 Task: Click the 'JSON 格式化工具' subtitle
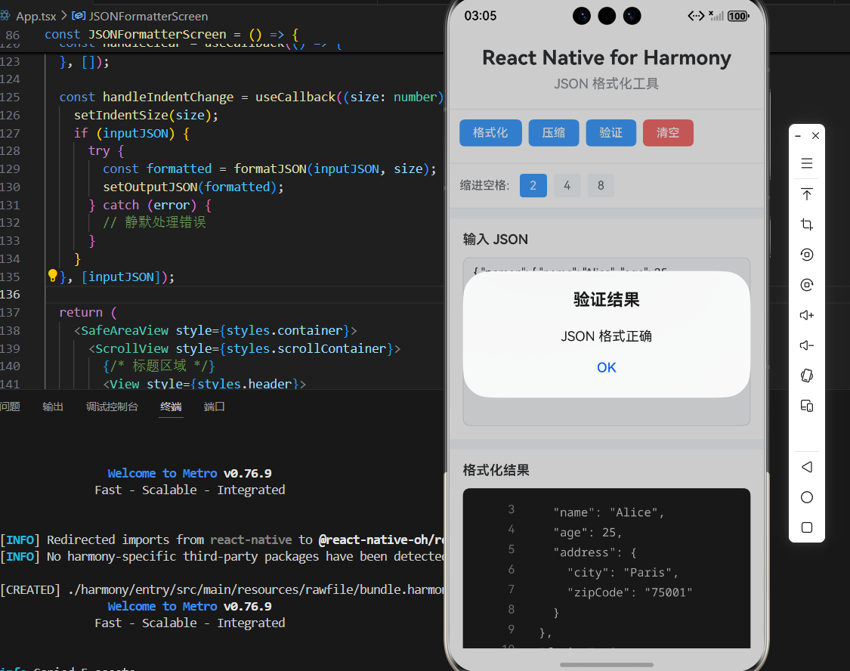[x=606, y=83]
